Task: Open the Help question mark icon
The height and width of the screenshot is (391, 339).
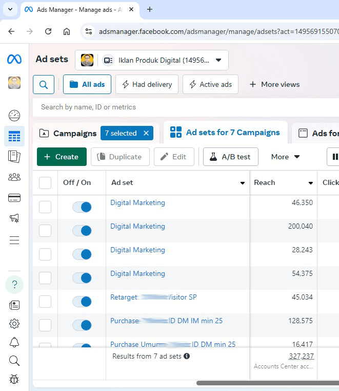Action: click(14, 284)
